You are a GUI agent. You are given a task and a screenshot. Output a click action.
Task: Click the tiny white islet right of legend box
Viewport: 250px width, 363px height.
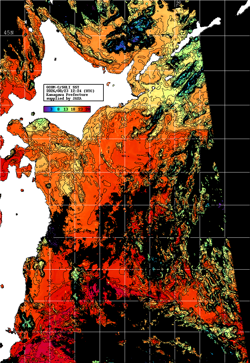108,84
